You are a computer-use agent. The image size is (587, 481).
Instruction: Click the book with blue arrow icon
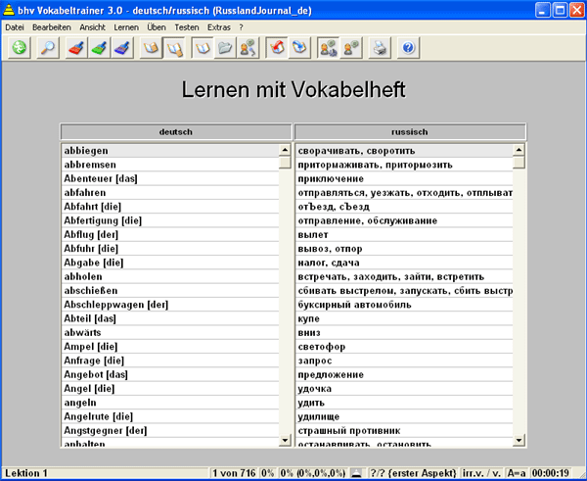click(299, 48)
